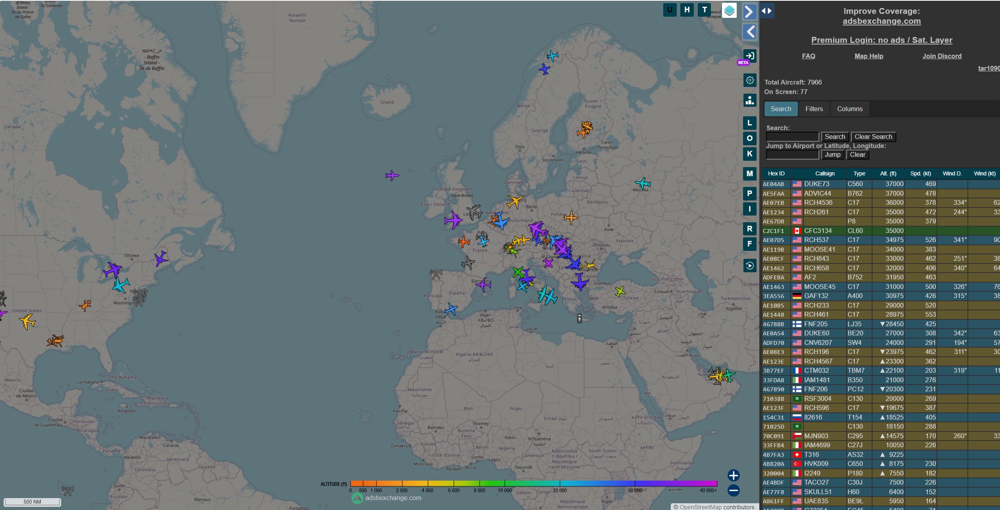Open the login arrow icon with BETA badge
The image size is (1000, 510).
click(x=749, y=56)
